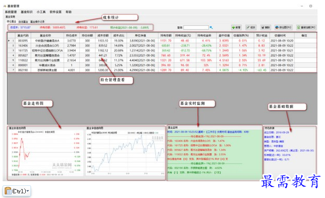Viewport: 325px width, 198px height.
Task: Click fund name 中欧医疗健康混合A in the table
Action: tap(47, 41)
